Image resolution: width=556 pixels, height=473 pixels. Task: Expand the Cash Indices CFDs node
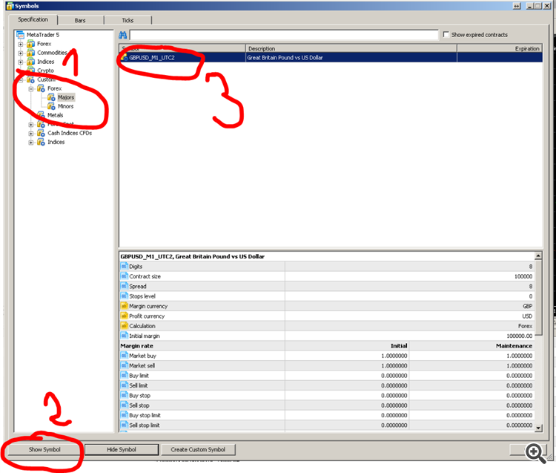(31, 134)
